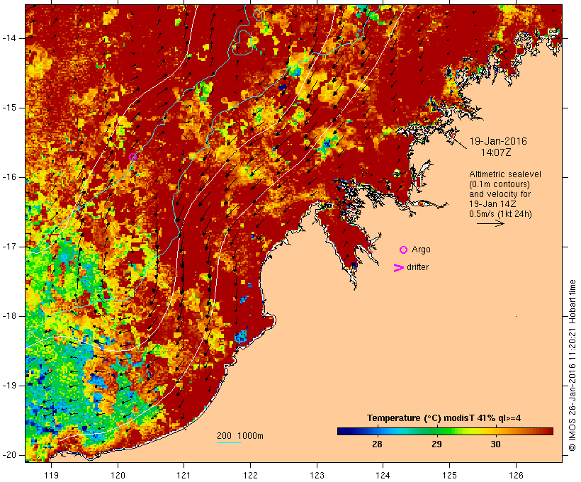Click the magenta drifter legend symbol
Screen dimensions: 581x482
(398, 268)
